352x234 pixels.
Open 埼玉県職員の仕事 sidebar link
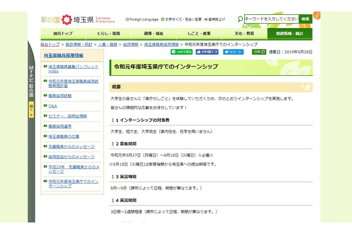click(x=64, y=136)
